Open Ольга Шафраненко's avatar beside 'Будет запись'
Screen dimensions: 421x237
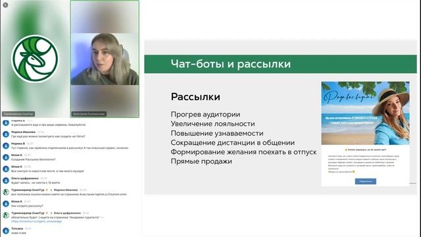tap(6, 180)
